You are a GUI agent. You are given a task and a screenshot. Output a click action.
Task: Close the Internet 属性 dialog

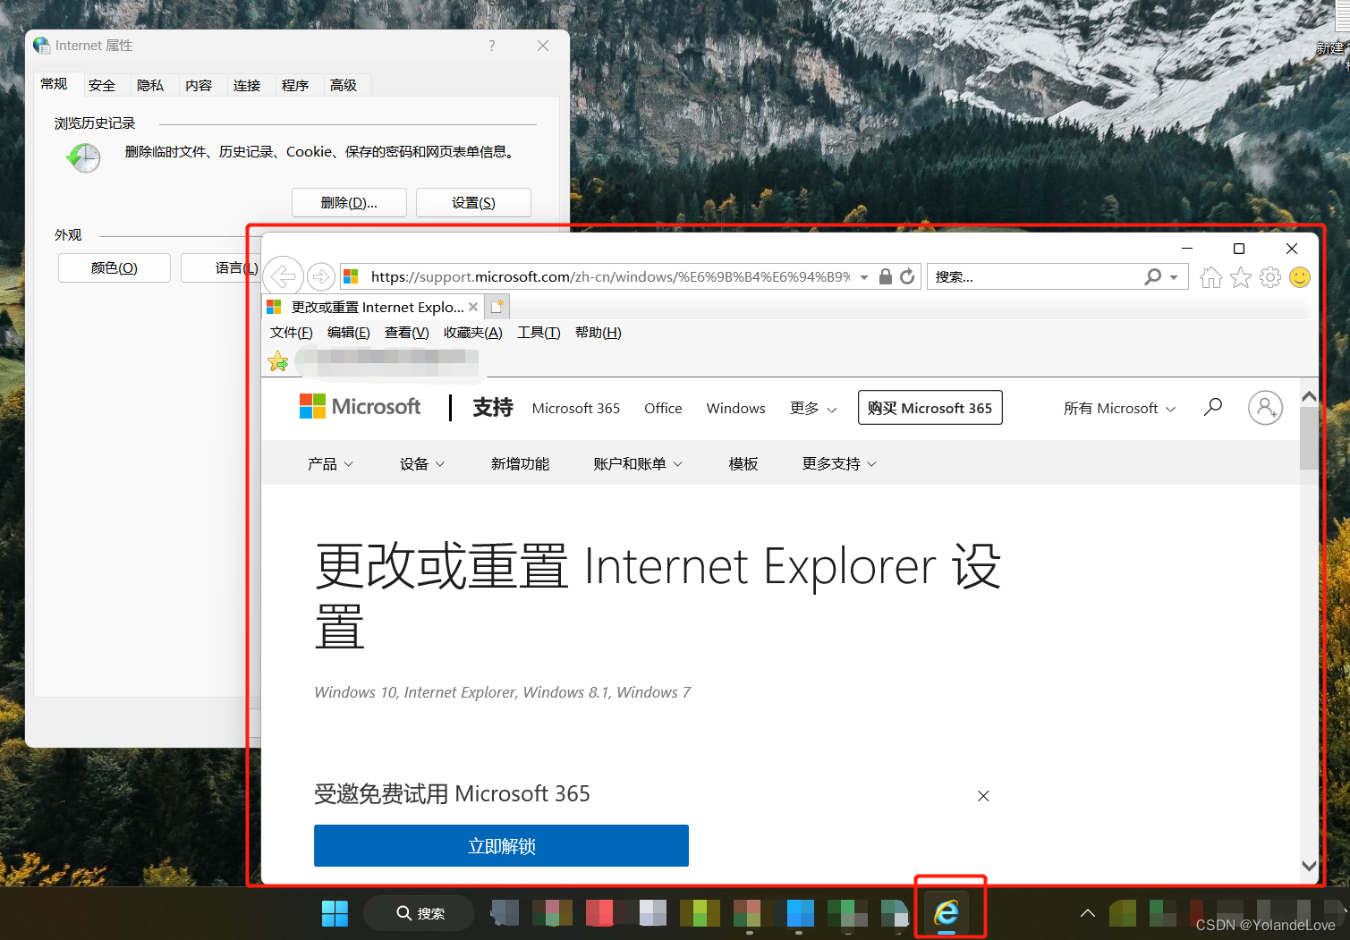543,46
